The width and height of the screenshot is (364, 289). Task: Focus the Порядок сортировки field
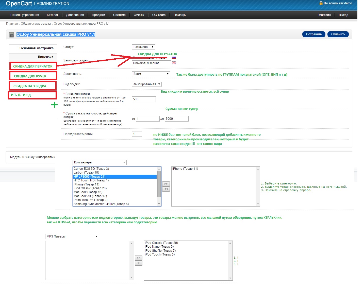point(137,134)
